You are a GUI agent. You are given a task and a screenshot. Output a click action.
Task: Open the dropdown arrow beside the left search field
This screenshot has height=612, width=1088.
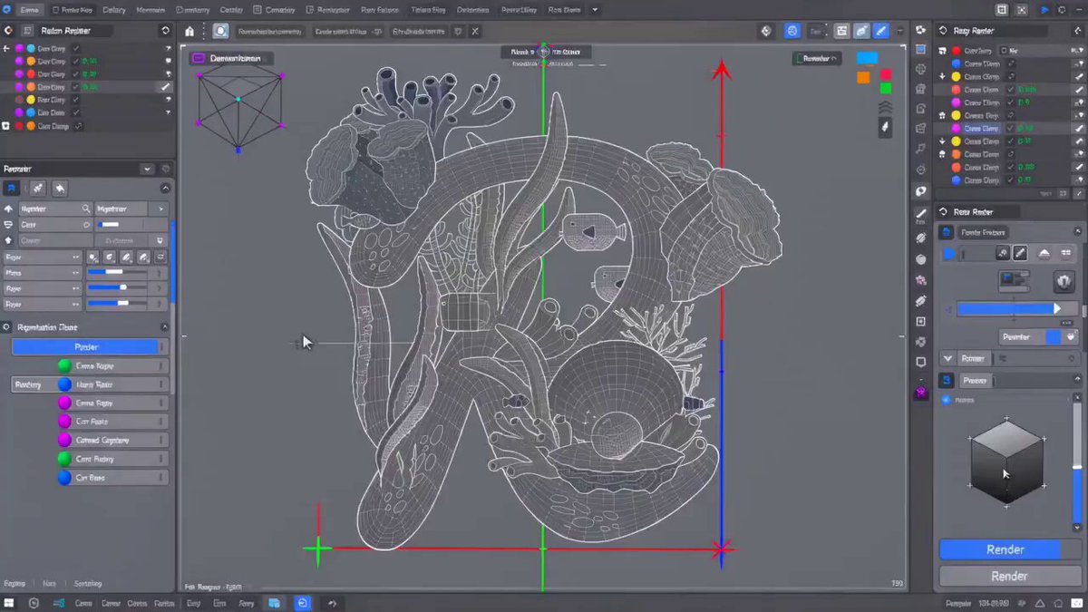click(x=160, y=209)
